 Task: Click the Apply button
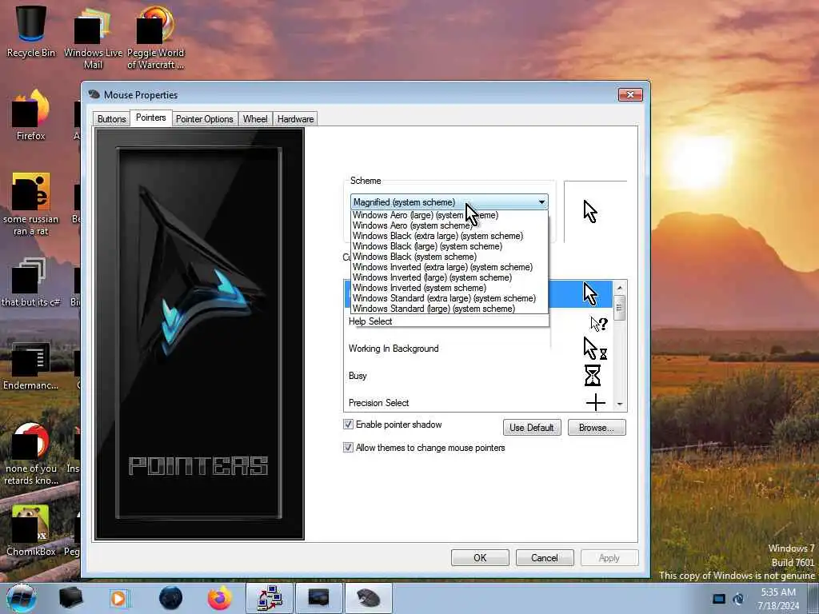coord(609,557)
